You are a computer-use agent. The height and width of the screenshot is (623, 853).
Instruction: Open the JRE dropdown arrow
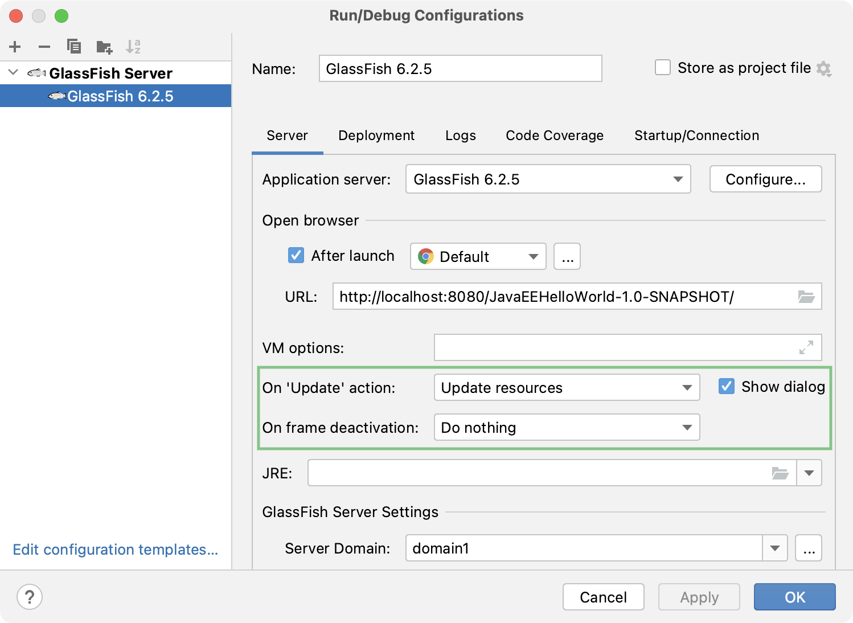tap(809, 473)
